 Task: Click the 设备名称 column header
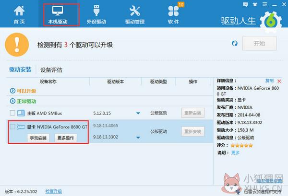pos(48,82)
